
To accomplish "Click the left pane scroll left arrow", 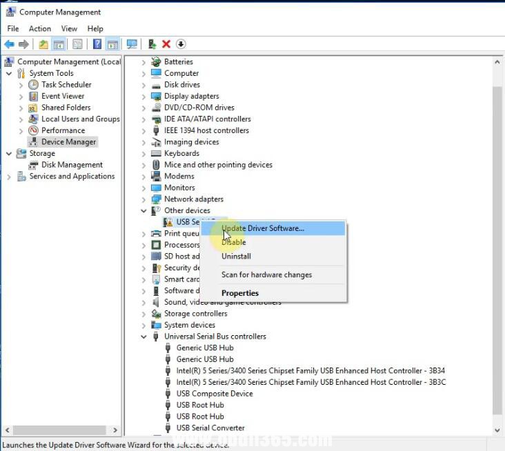I will click(x=8, y=430).
